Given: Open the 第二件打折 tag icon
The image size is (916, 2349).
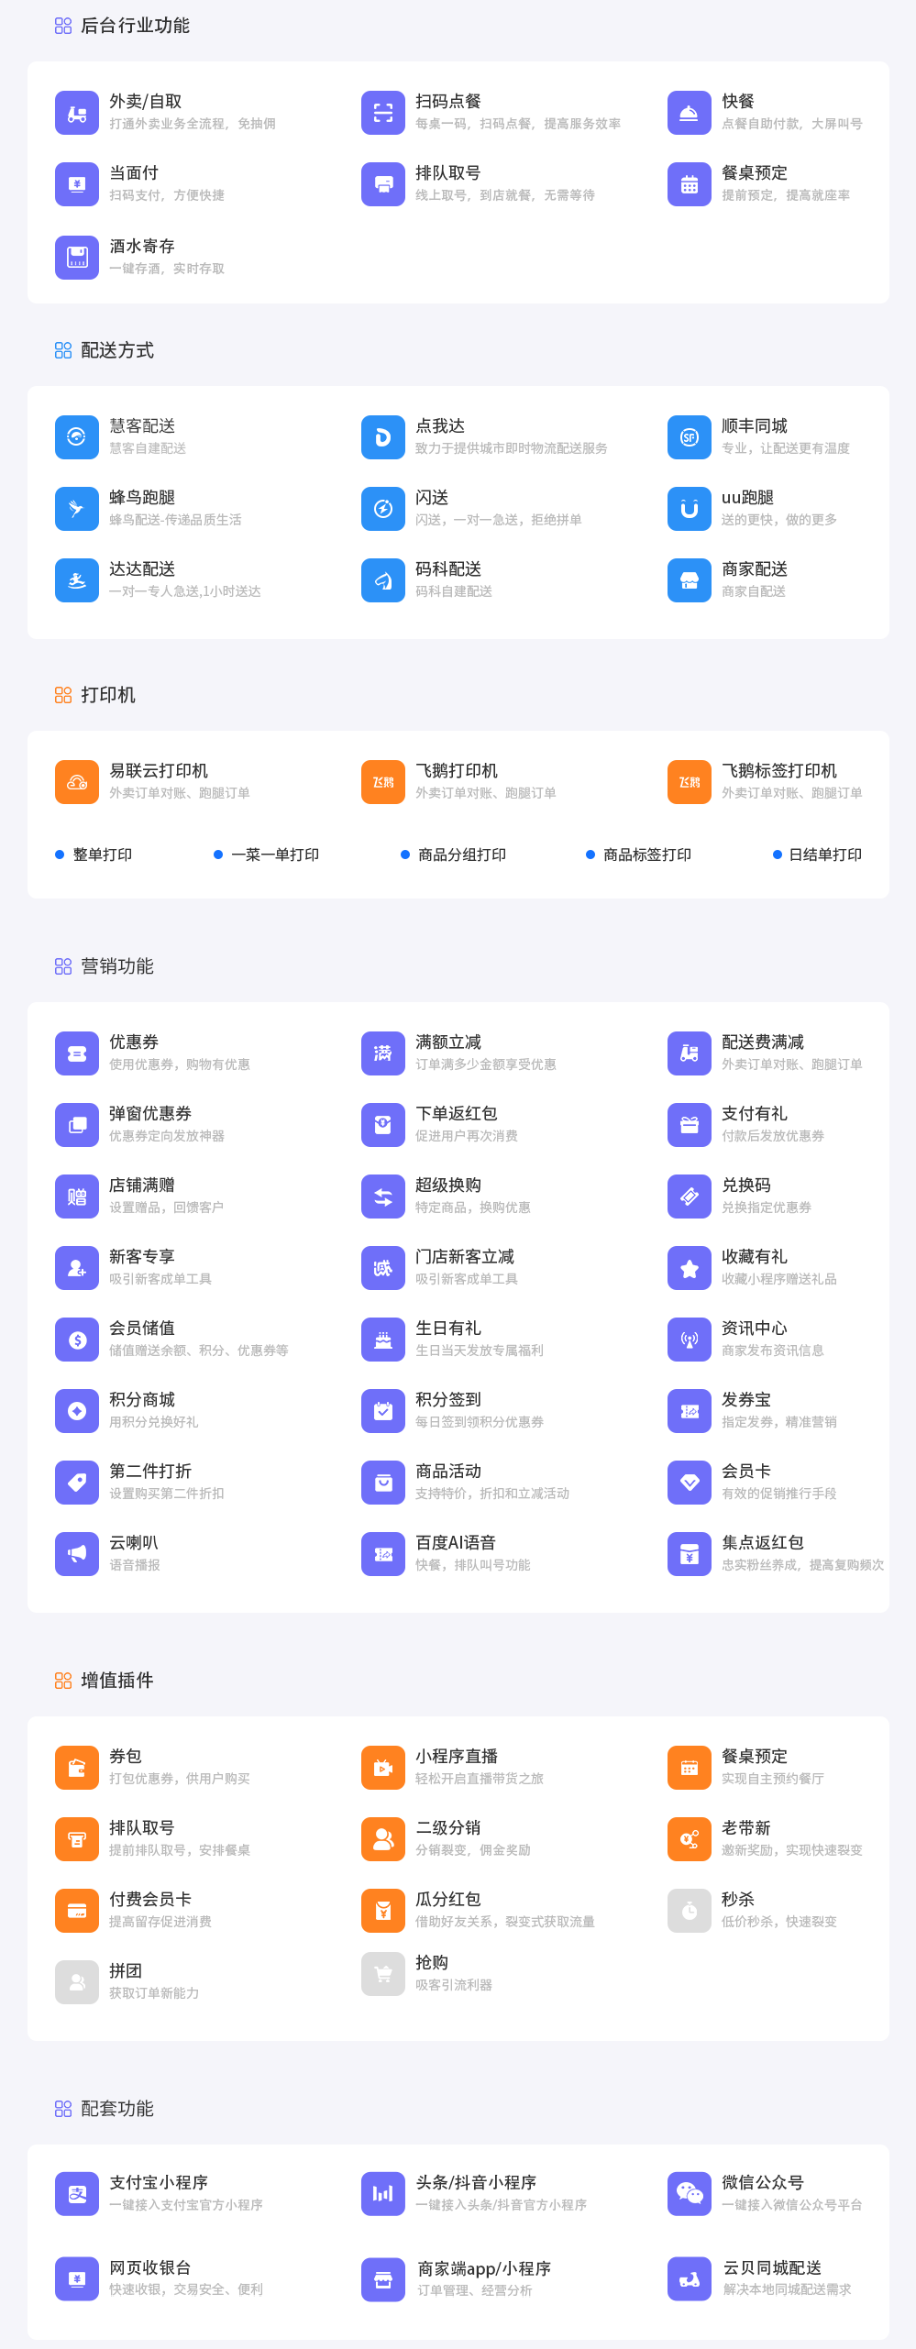Looking at the screenshot, I should 77,1483.
